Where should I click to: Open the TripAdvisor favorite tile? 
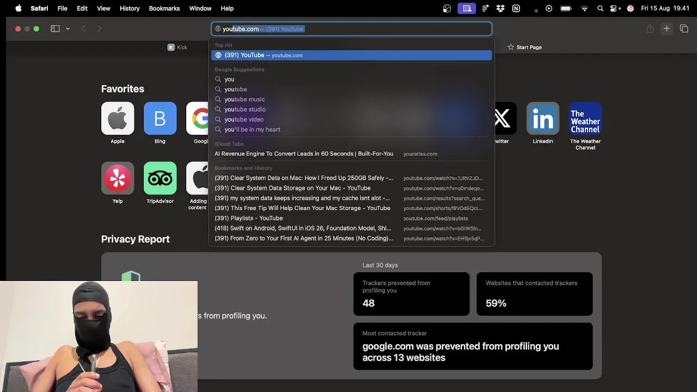coord(160,178)
